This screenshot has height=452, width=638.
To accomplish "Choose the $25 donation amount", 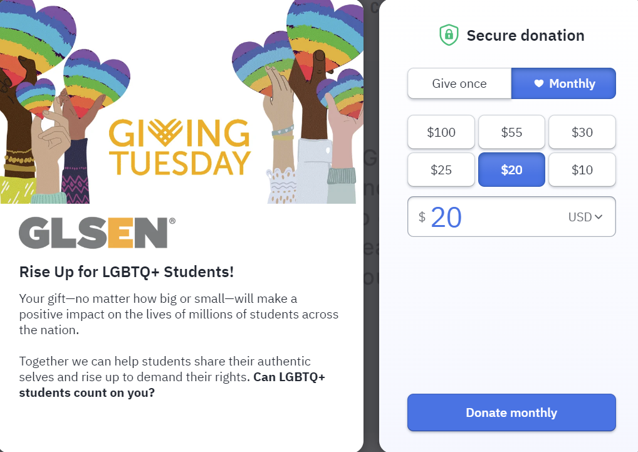I will click(x=441, y=170).
